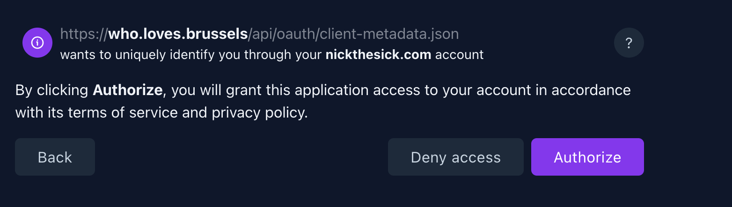Click "By clicking" at the paragraph start
The width and height of the screenshot is (732, 207).
(52, 89)
